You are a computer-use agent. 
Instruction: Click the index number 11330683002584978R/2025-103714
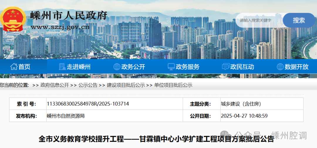point(88,104)
